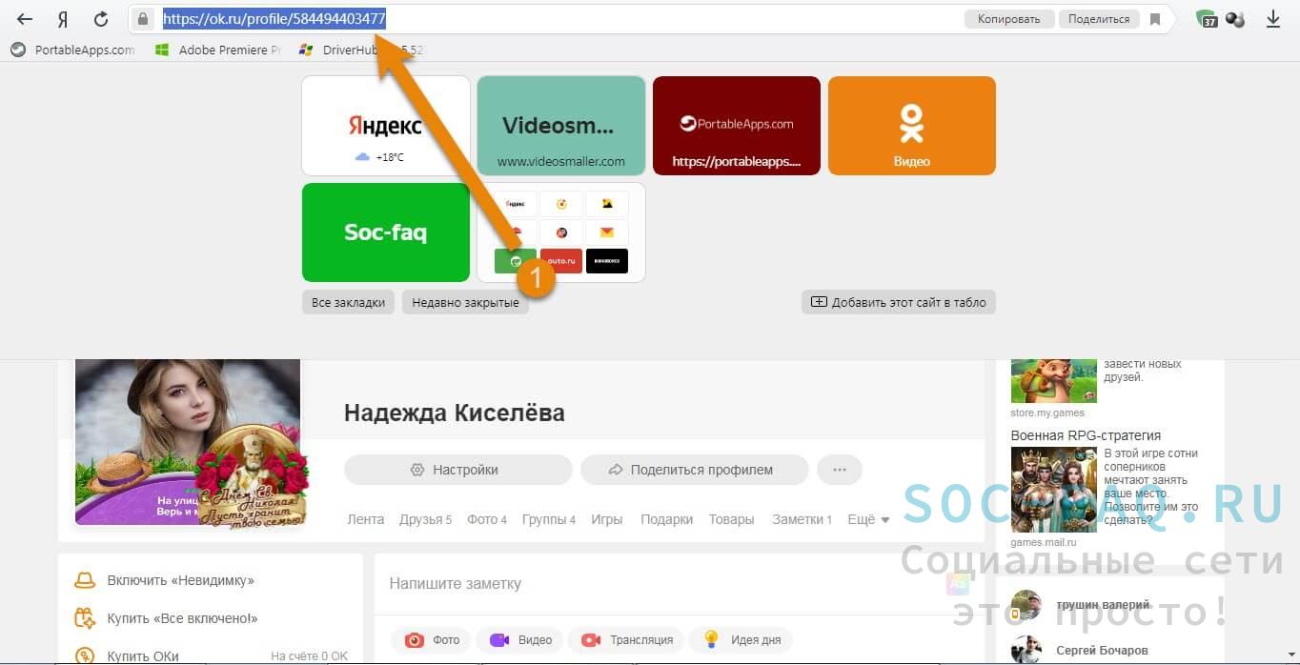Click the Невидимка hat icon
Viewport: 1300px width, 665px height.
(x=85, y=580)
